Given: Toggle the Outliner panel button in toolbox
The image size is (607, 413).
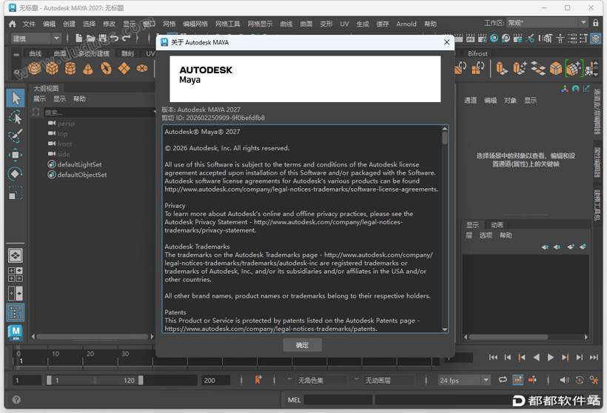Looking at the screenshot, I should pyautogui.click(x=16, y=312).
